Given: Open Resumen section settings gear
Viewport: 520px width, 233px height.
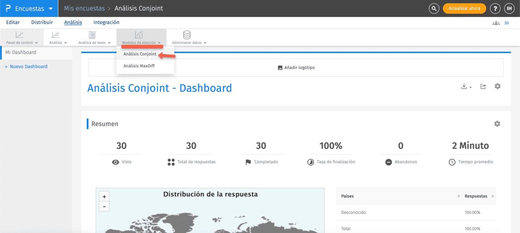Looking at the screenshot, I should tap(497, 124).
